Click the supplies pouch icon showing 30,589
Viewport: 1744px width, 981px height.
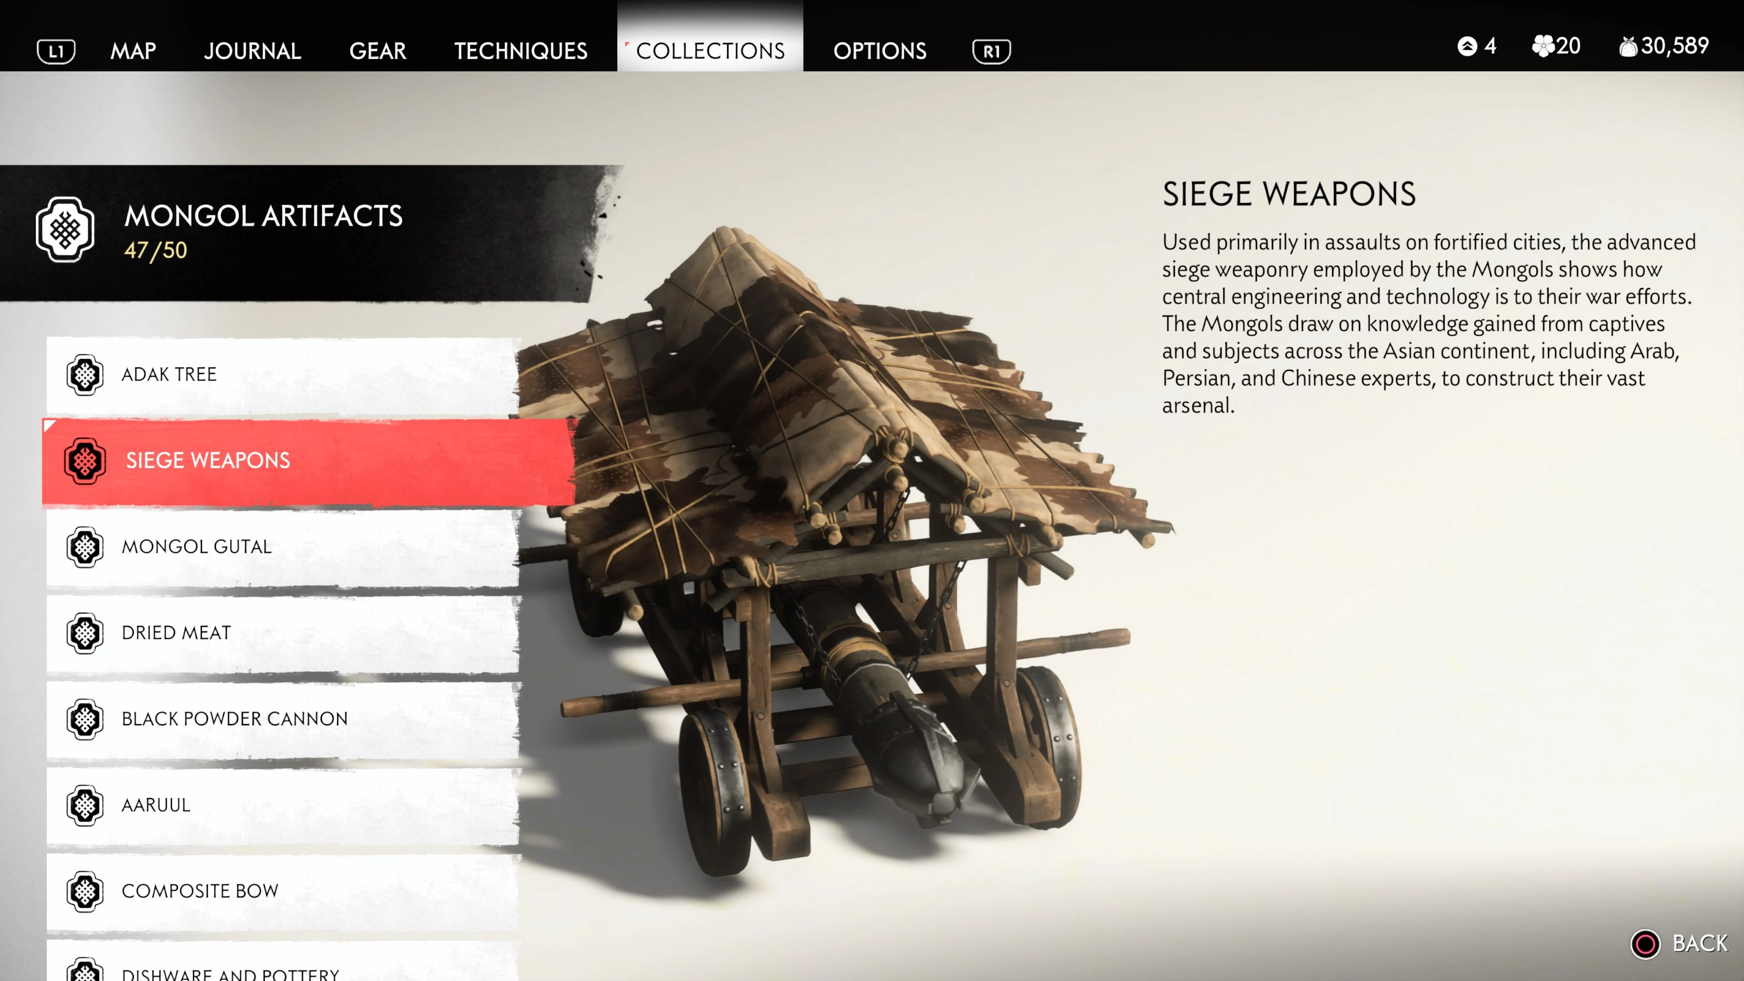tap(1628, 47)
